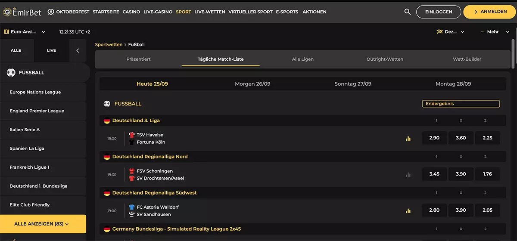
Task: Go to Live-Casino in the top menu
Action: 158,12
